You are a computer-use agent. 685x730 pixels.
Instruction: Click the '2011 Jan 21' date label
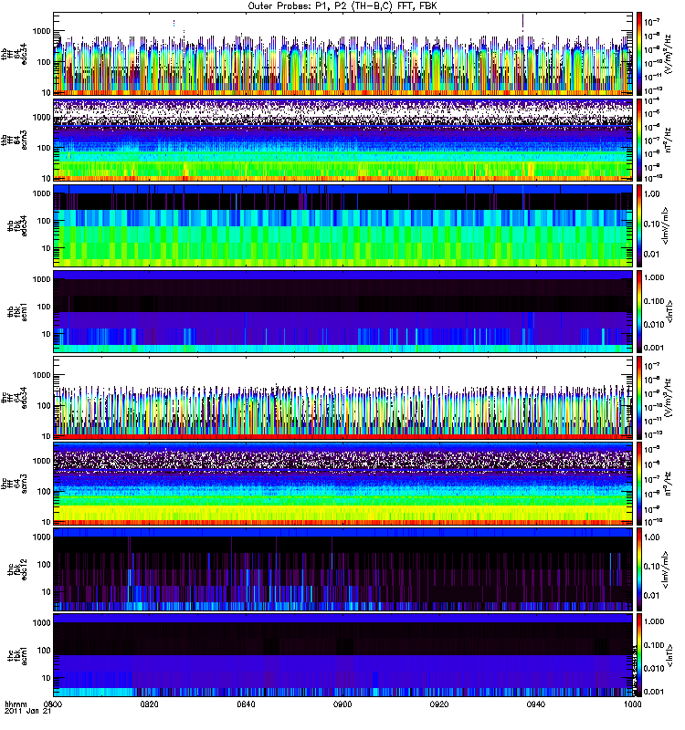pyautogui.click(x=25, y=713)
